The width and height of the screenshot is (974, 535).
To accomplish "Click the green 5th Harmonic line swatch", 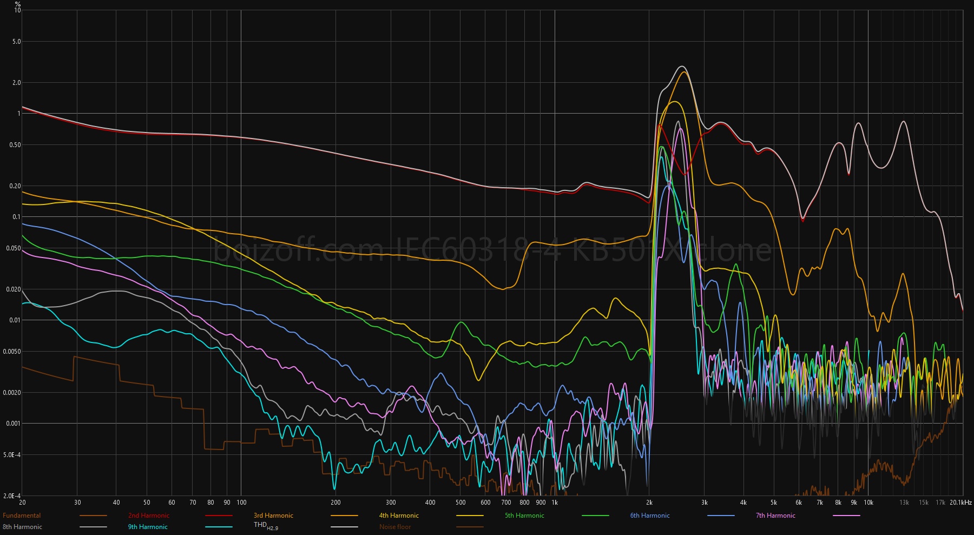I will pos(595,516).
